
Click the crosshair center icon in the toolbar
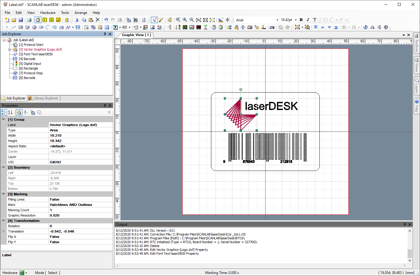pos(386,27)
